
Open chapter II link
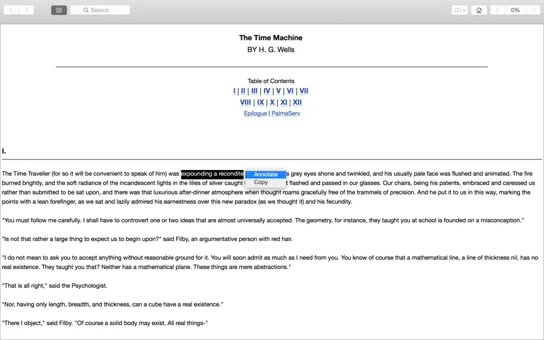(x=243, y=91)
